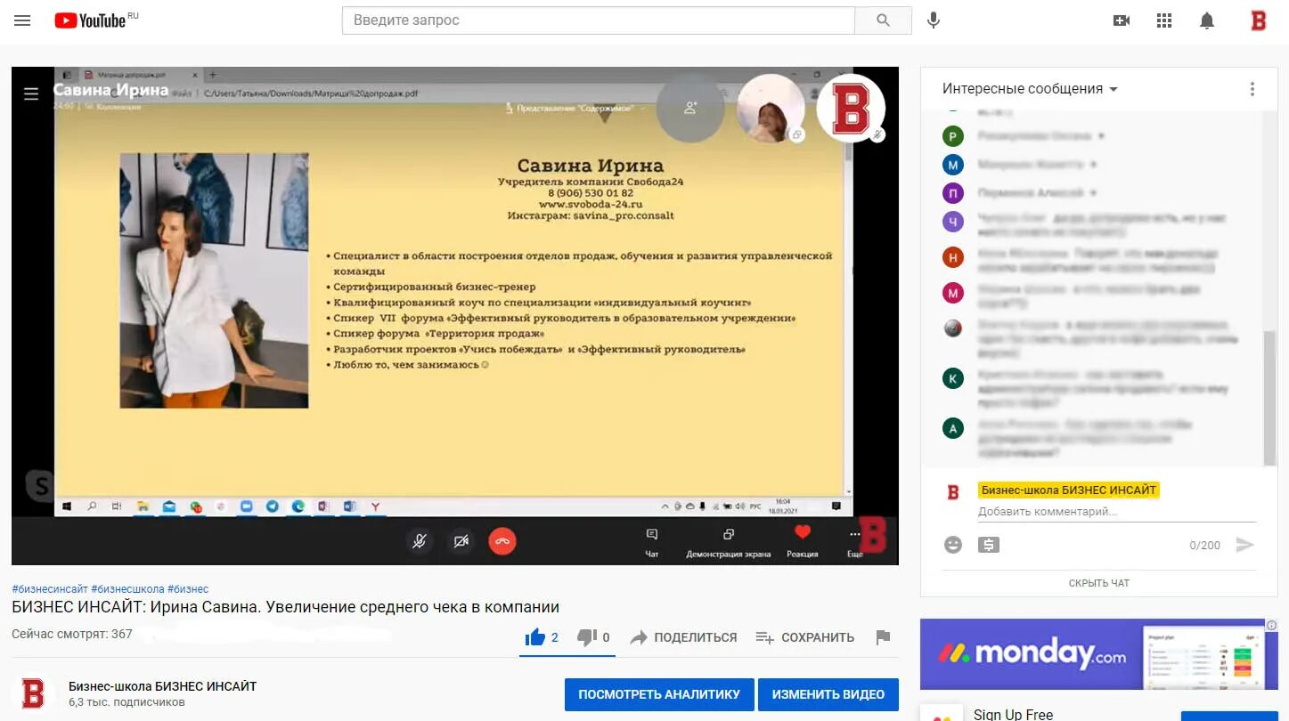1289x721 pixels.
Task: Click the Реакция heart in the video call
Action: point(803,541)
